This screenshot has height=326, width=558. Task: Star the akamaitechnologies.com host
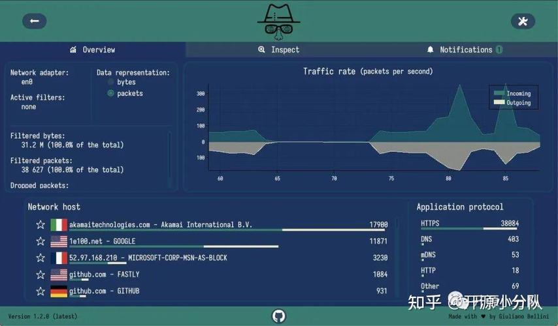41,224
